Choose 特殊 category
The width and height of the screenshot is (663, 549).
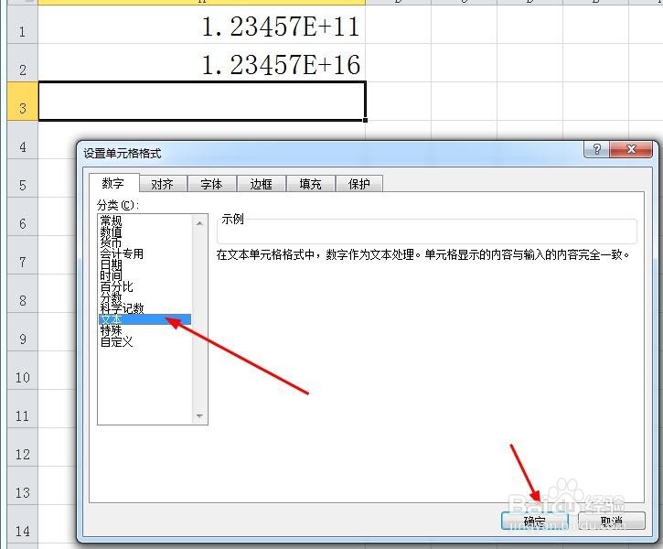(x=144, y=330)
